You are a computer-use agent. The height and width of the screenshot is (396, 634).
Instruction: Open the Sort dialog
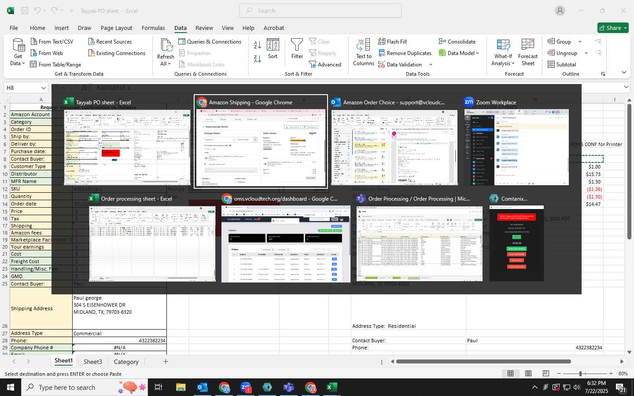click(x=273, y=49)
